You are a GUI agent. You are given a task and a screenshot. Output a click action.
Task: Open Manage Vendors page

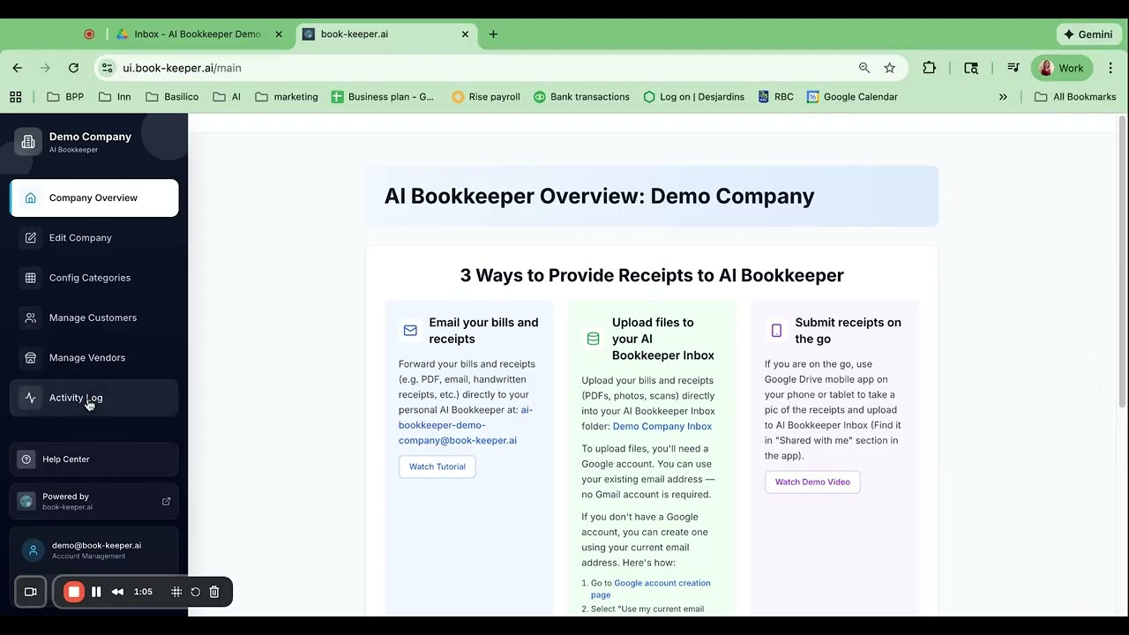click(93, 357)
